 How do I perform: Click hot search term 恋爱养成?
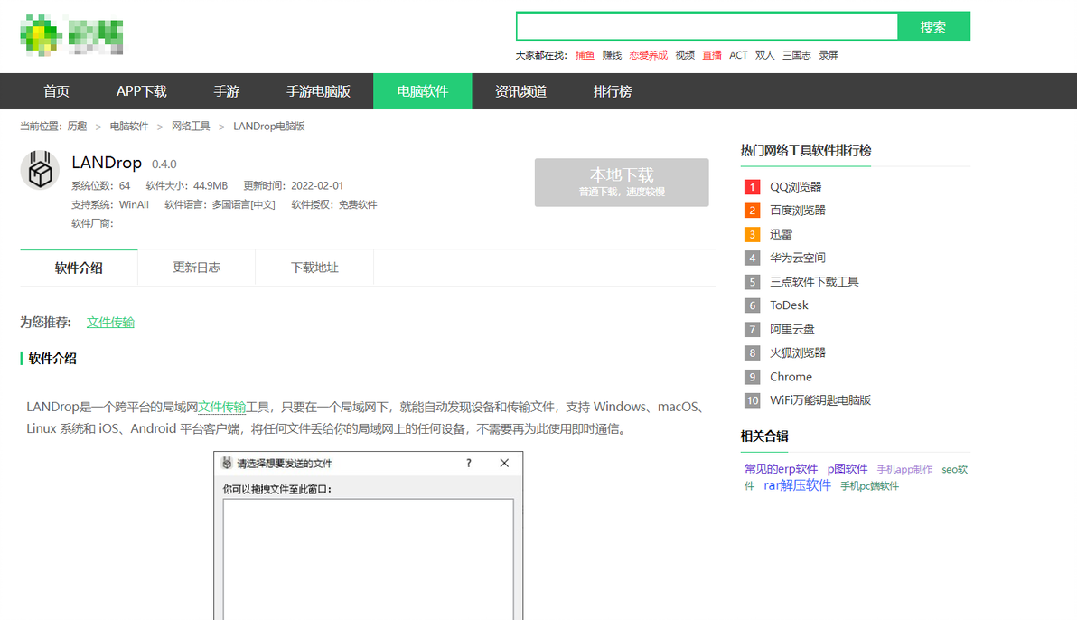[649, 55]
